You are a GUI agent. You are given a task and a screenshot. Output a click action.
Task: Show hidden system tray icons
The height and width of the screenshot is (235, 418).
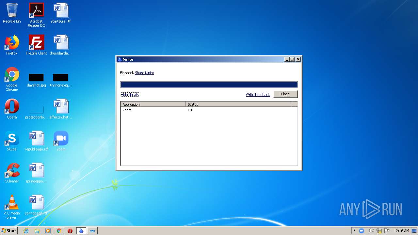click(x=354, y=231)
